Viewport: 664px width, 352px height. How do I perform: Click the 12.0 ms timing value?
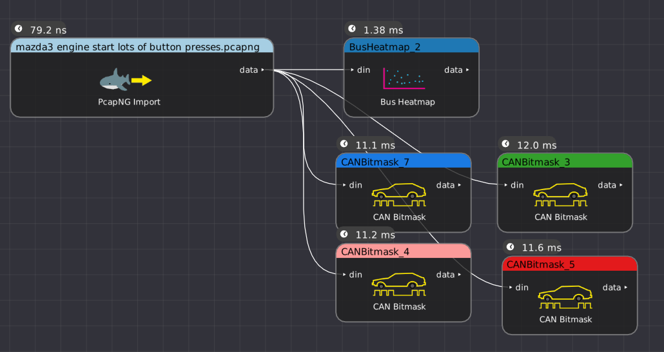coord(536,145)
